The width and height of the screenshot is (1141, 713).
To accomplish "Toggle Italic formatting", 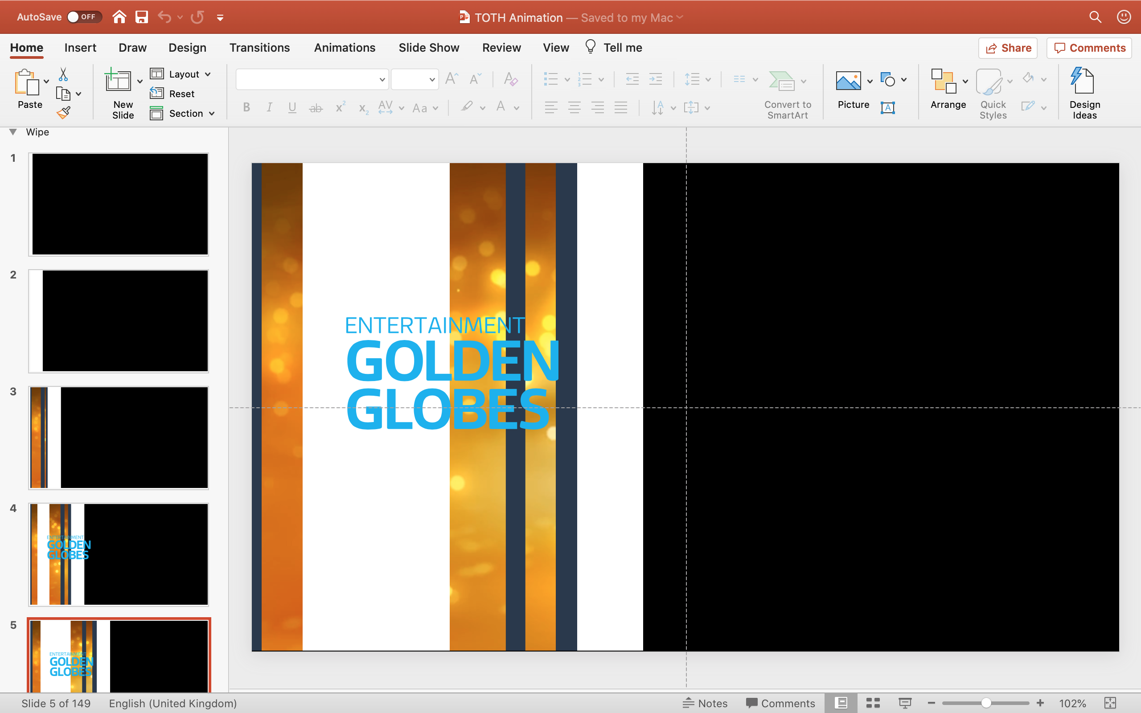I will pos(269,107).
